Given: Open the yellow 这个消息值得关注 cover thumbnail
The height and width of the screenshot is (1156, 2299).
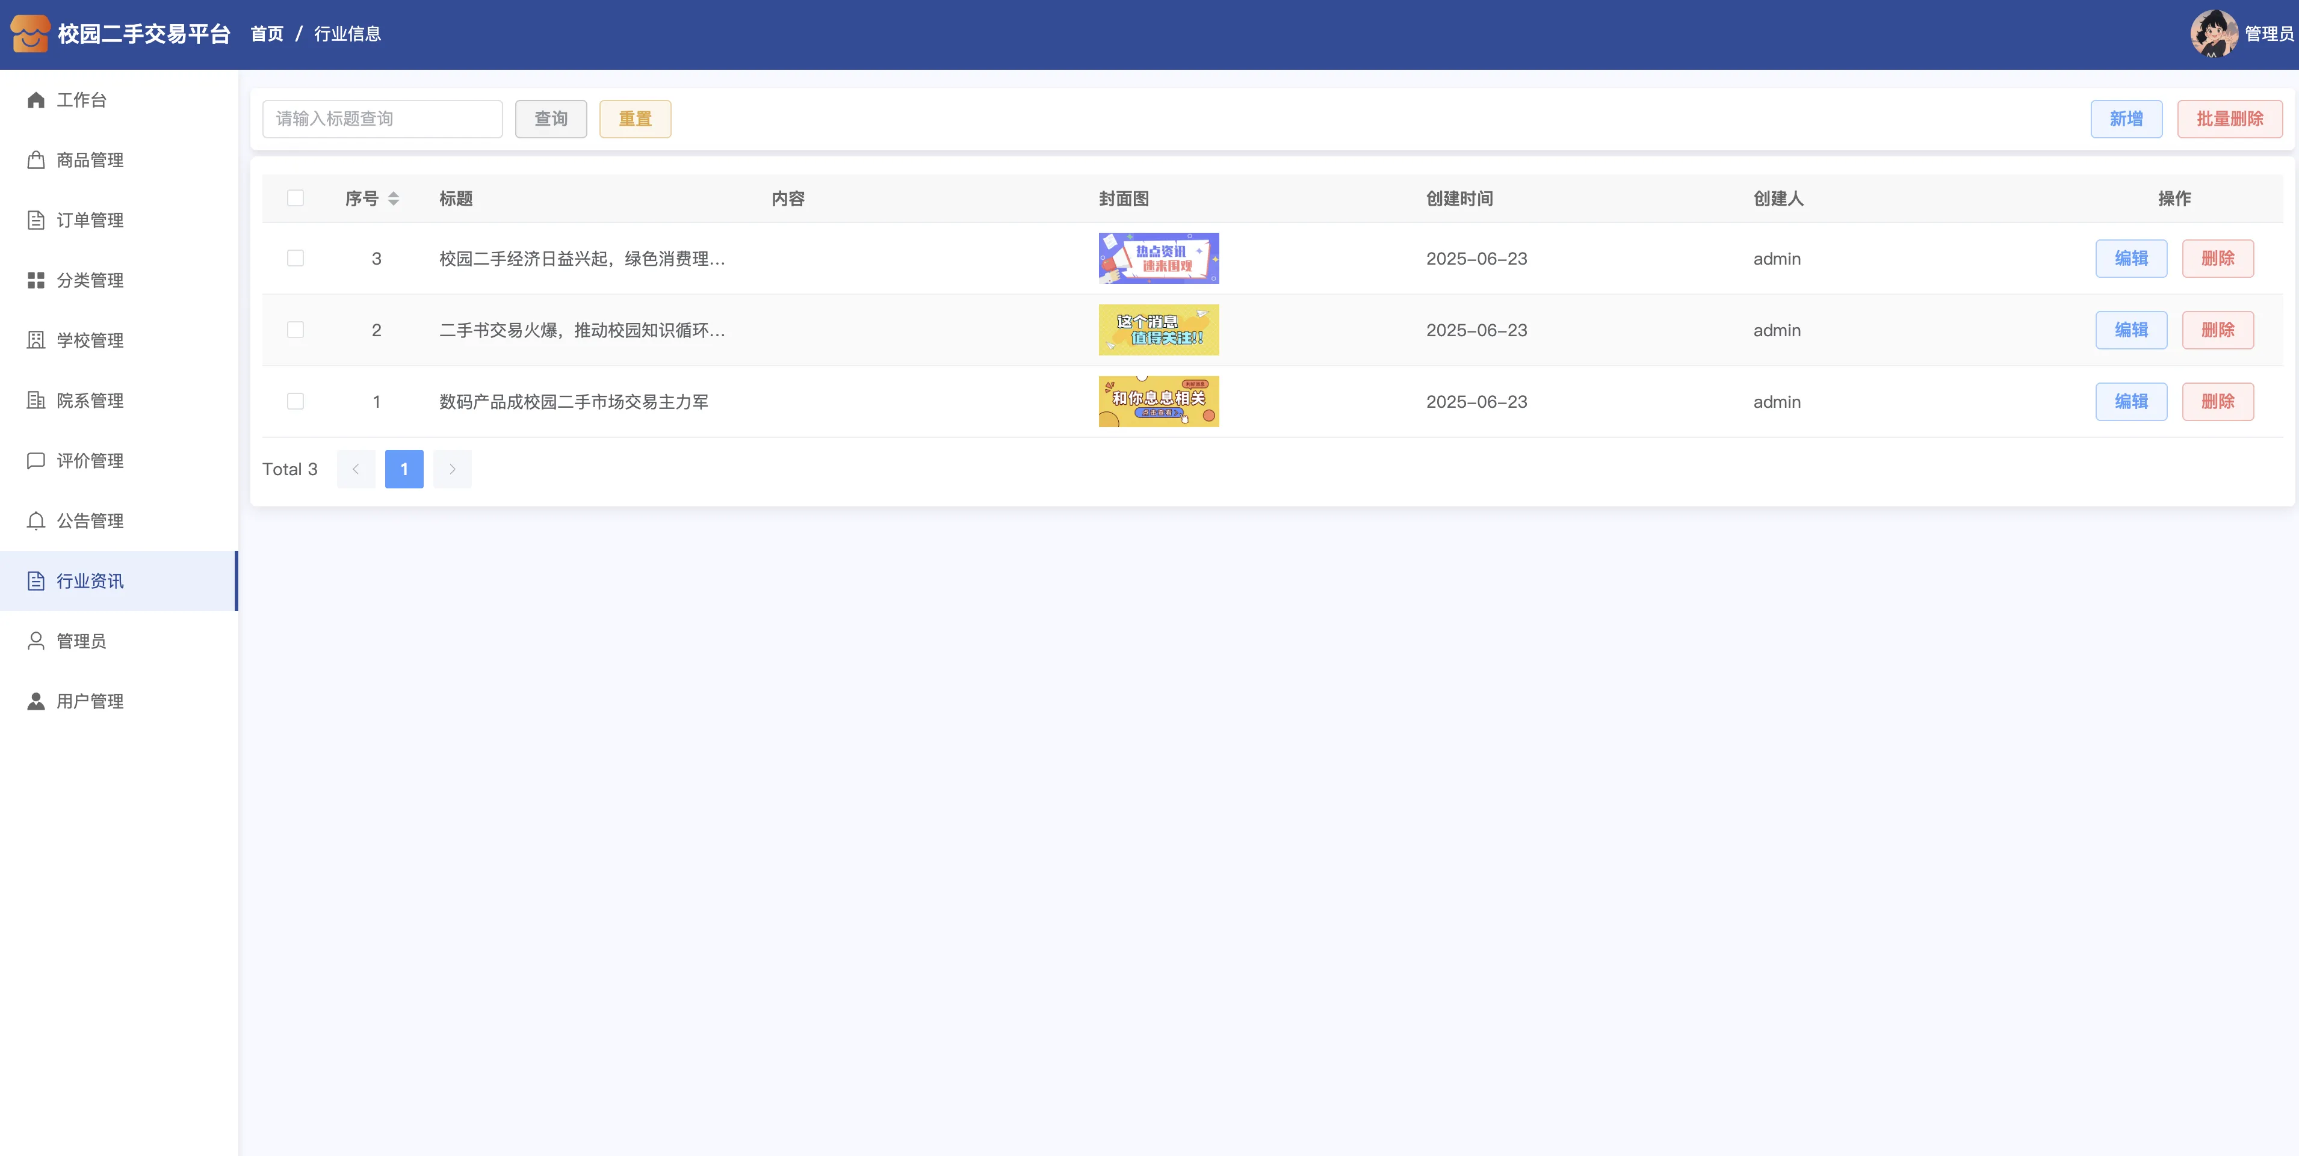Looking at the screenshot, I should [x=1157, y=330].
